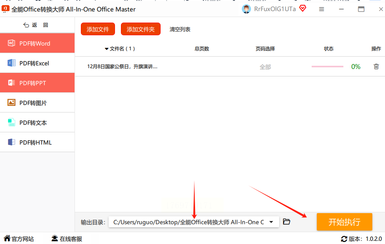Image resolution: width=385 pixels, height=244 pixels.
Task: Click the PowerPoint icon beside PDF转PPT
Action: coord(11,83)
